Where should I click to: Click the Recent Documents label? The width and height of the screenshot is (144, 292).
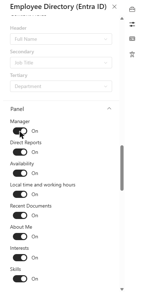(x=31, y=206)
